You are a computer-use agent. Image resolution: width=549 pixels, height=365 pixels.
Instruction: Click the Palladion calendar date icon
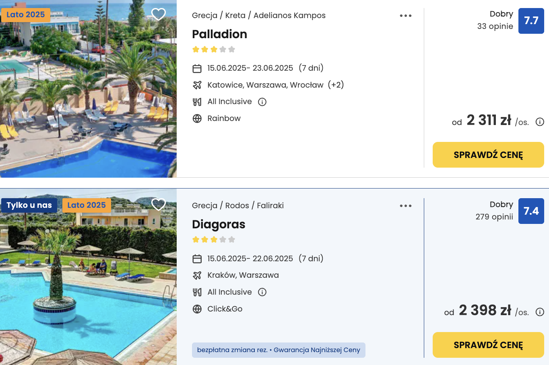[x=197, y=68]
